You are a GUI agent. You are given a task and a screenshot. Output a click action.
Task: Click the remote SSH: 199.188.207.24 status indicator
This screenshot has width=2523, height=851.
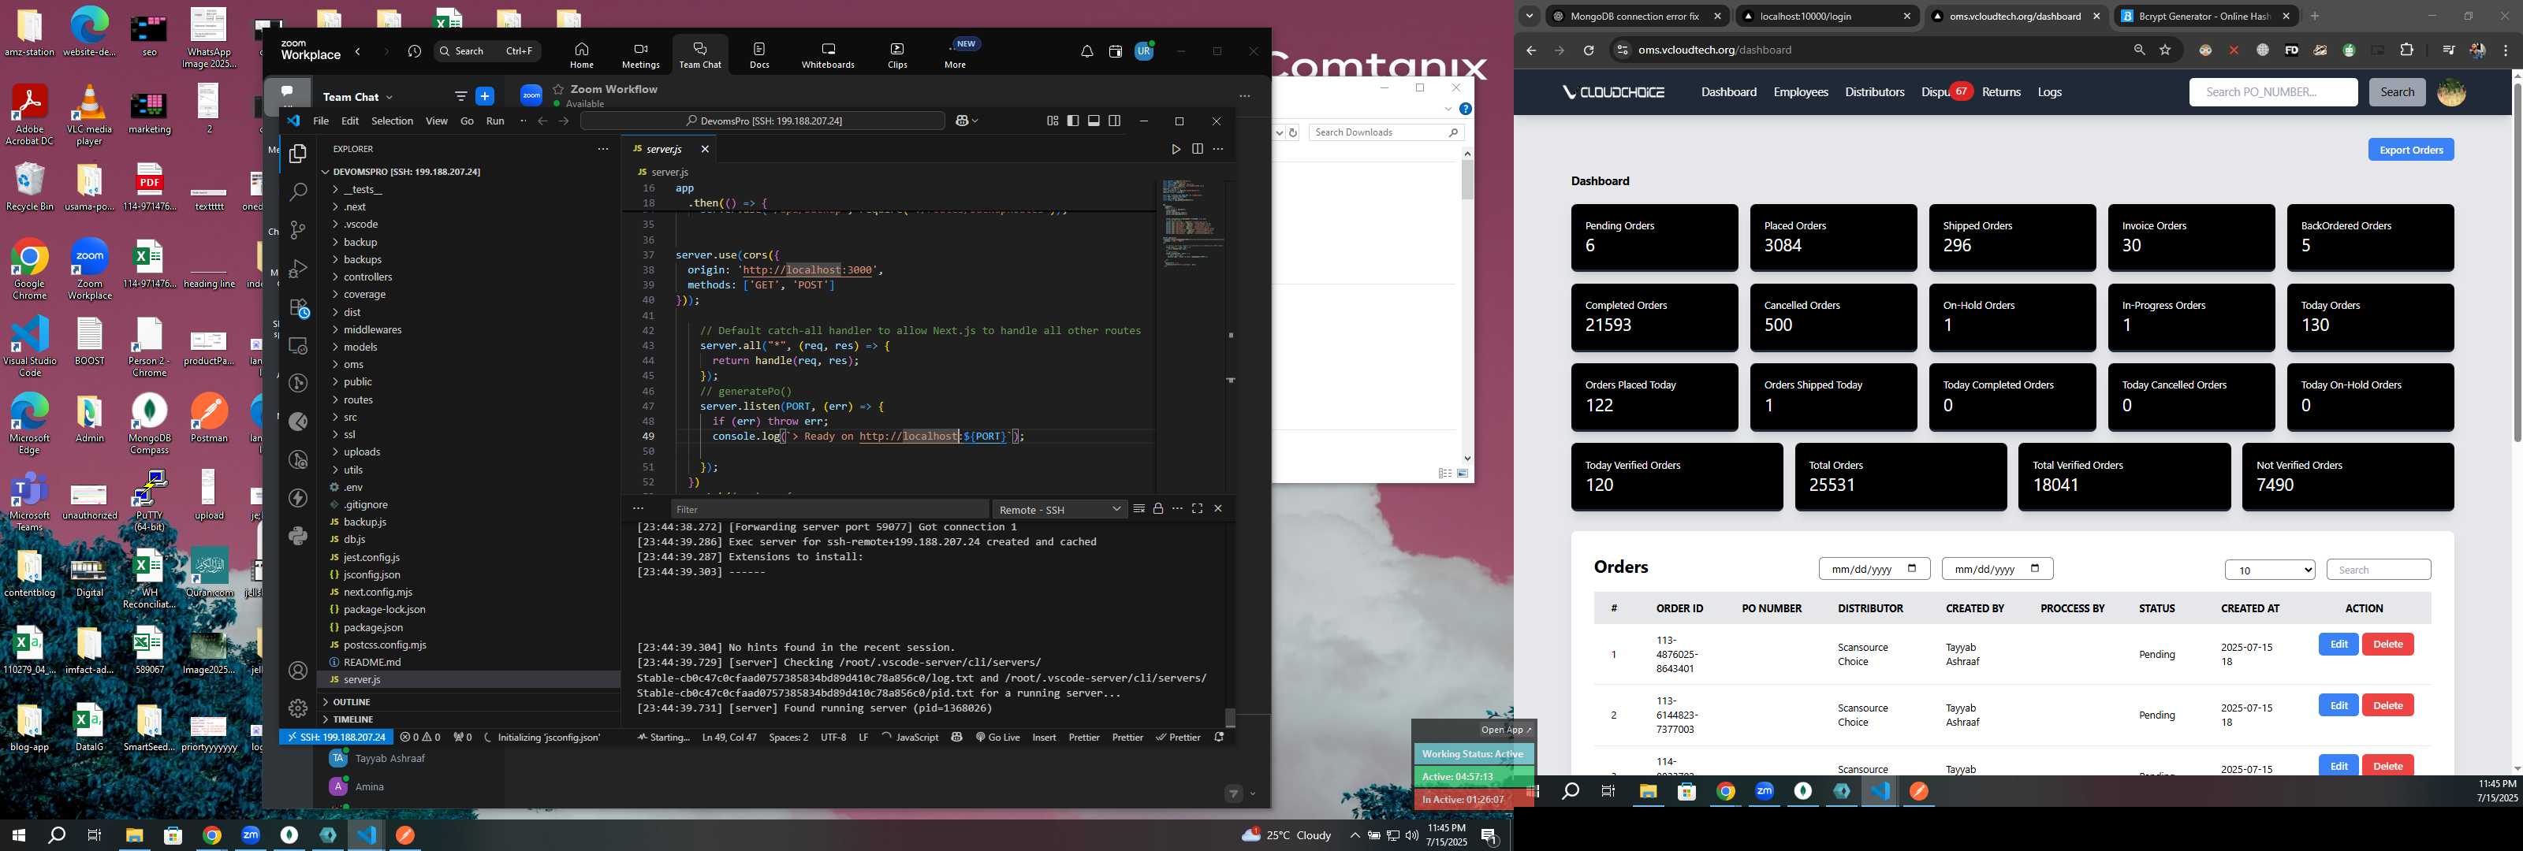[x=336, y=738]
